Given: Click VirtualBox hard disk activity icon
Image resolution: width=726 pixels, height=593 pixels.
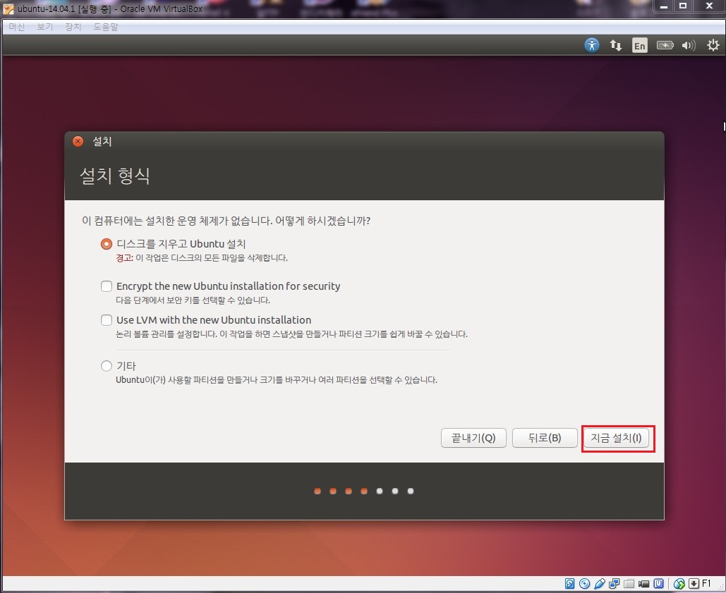Looking at the screenshot, I should (x=570, y=584).
